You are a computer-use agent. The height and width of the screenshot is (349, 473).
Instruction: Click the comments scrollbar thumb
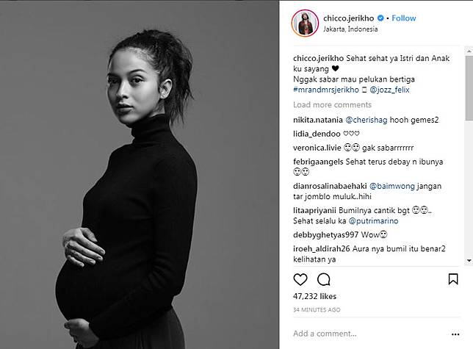pos(469,87)
